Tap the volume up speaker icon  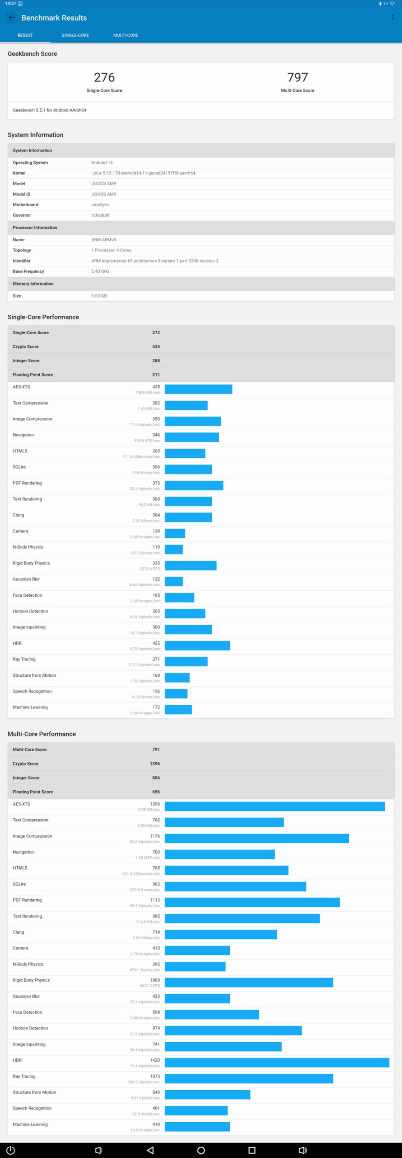click(303, 1150)
